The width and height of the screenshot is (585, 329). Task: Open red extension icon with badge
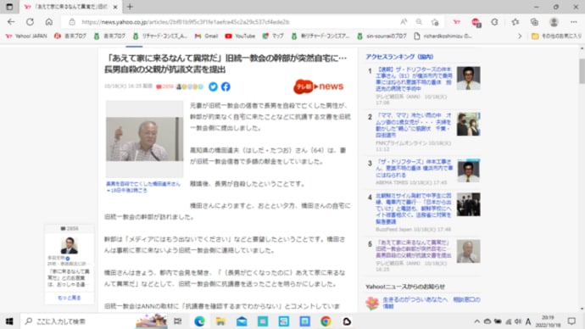point(476,22)
